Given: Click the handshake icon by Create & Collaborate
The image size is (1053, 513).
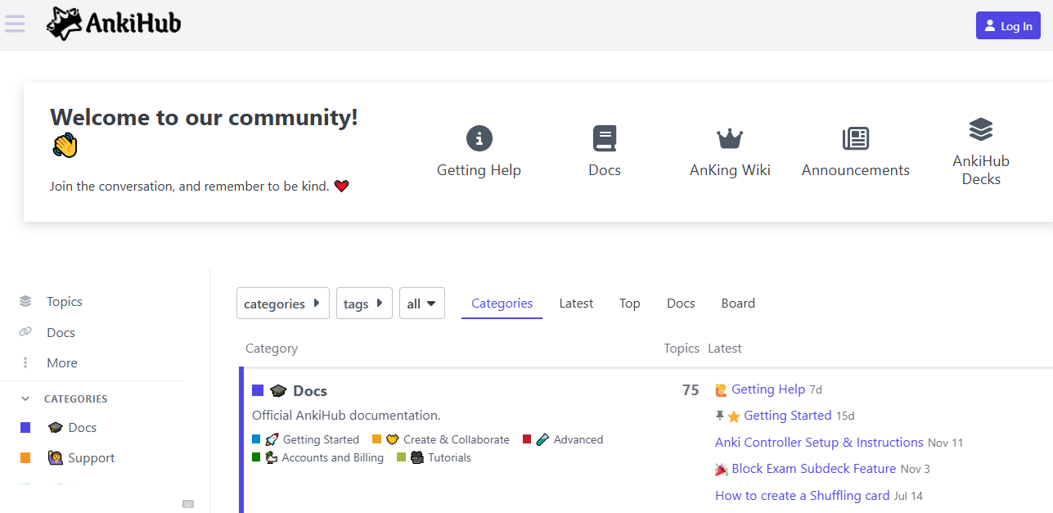Looking at the screenshot, I should [393, 440].
